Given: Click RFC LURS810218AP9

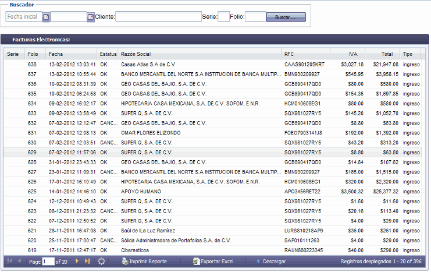Looking at the screenshot, I should coord(304,231).
